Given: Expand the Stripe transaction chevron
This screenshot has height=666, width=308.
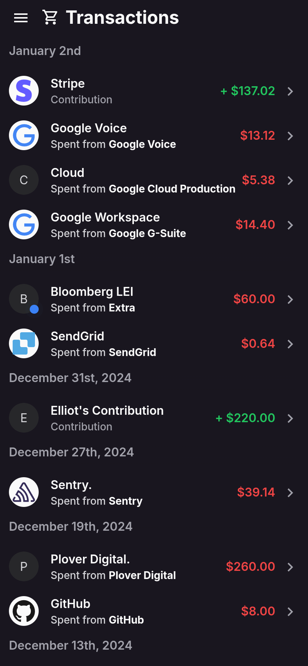Looking at the screenshot, I should [291, 91].
